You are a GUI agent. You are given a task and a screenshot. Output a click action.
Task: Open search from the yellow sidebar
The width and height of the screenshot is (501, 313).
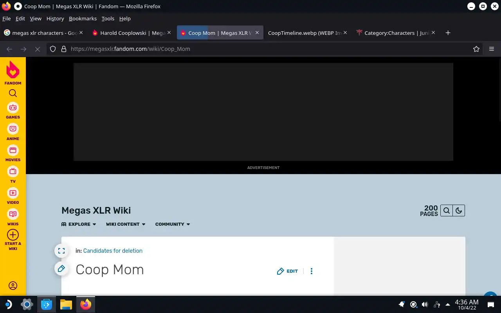point(13,93)
